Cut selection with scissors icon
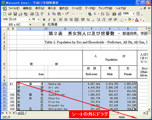Image resolution: width=152 pixels, height=120 pixels. point(49,14)
